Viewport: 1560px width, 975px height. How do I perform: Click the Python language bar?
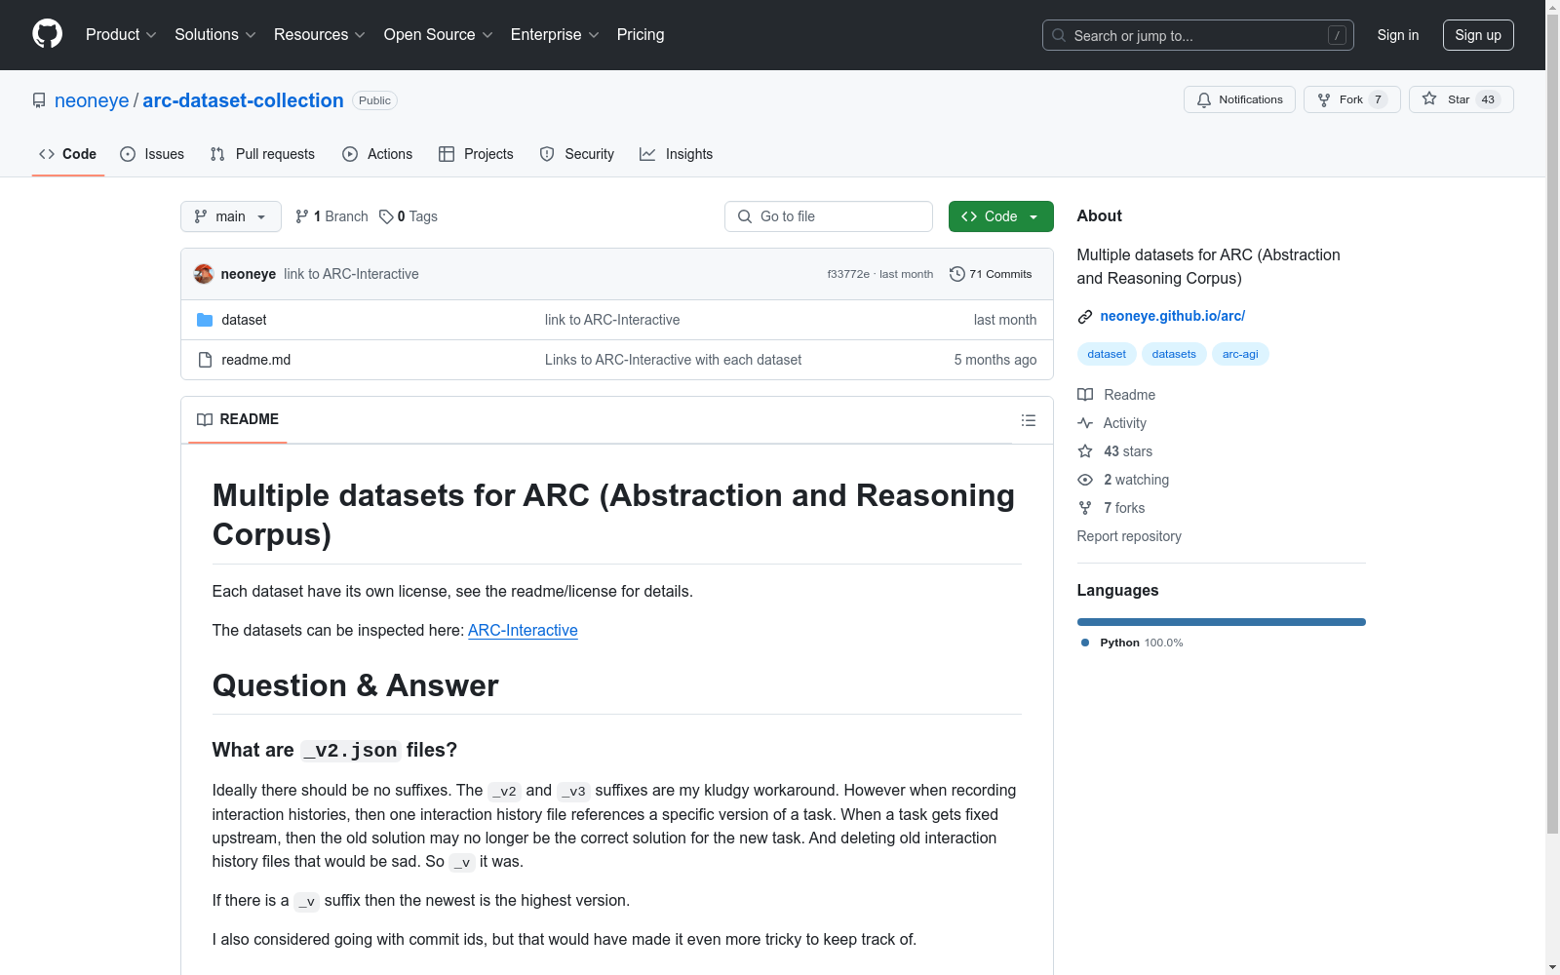pos(1221,622)
